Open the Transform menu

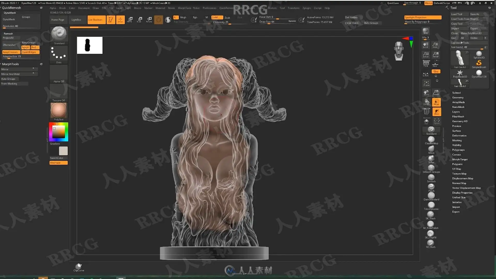coord(293,8)
